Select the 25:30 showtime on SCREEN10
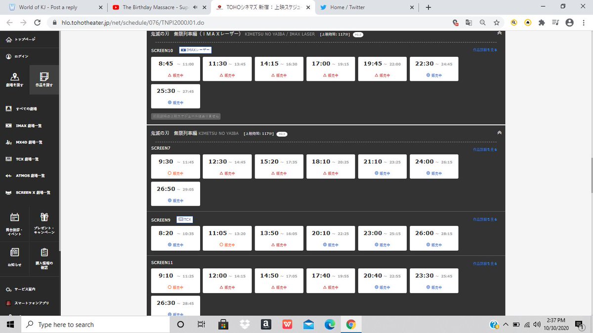Image resolution: width=593 pixels, height=333 pixels. [x=175, y=96]
